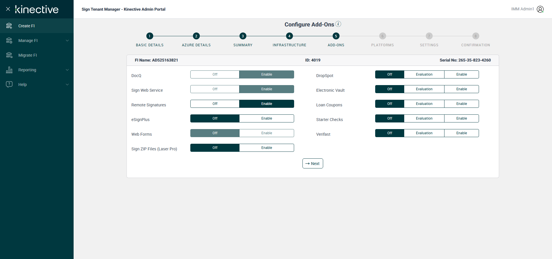This screenshot has width=552, height=259.
Task: Click the Manage FI bank icon
Action: point(9,41)
